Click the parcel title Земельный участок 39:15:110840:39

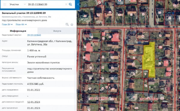[x=24, y=13]
